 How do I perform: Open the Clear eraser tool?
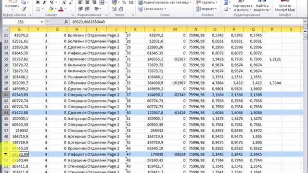[x=226, y=9]
